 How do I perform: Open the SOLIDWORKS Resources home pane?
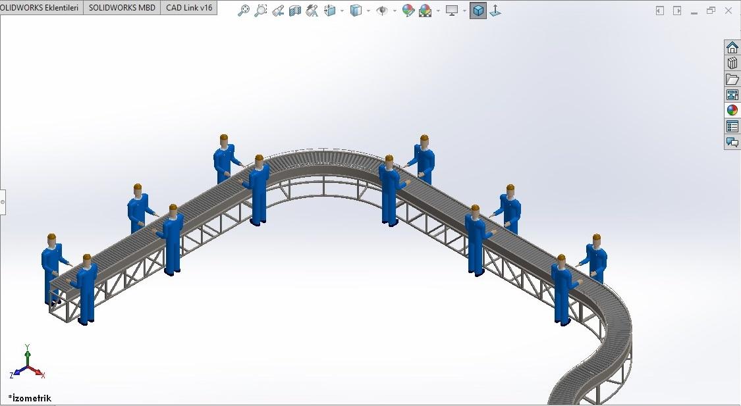[732, 47]
